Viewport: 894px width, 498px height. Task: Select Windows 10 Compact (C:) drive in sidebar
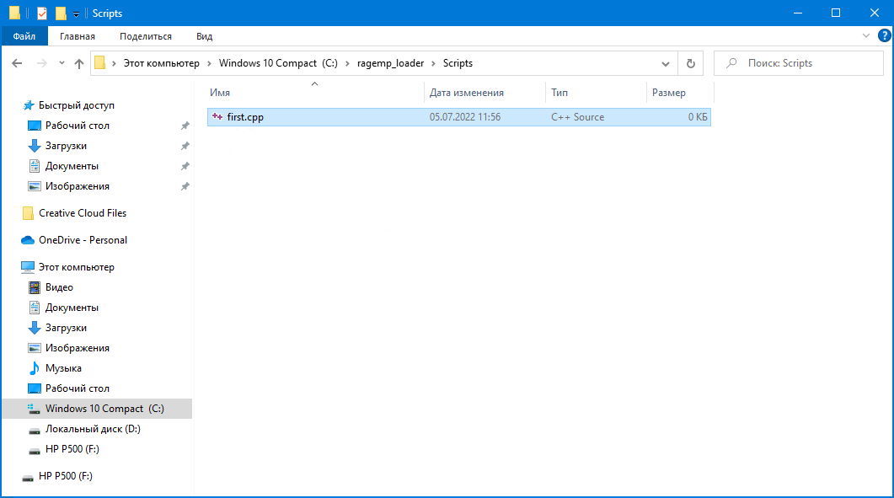point(97,409)
